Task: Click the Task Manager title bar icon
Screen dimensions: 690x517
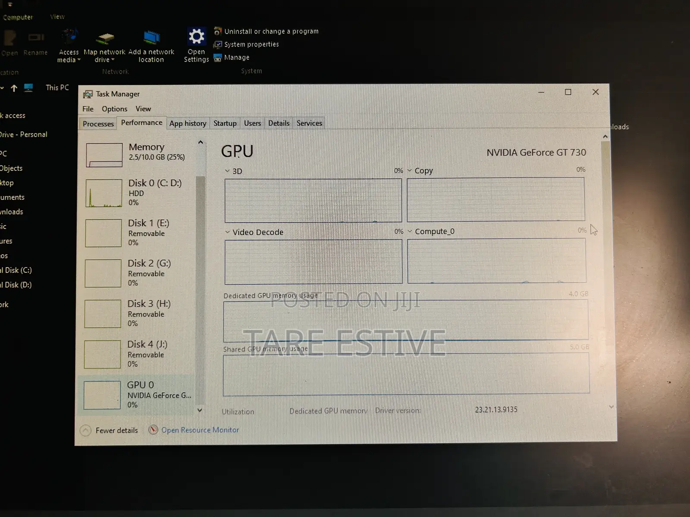Action: tap(88, 94)
